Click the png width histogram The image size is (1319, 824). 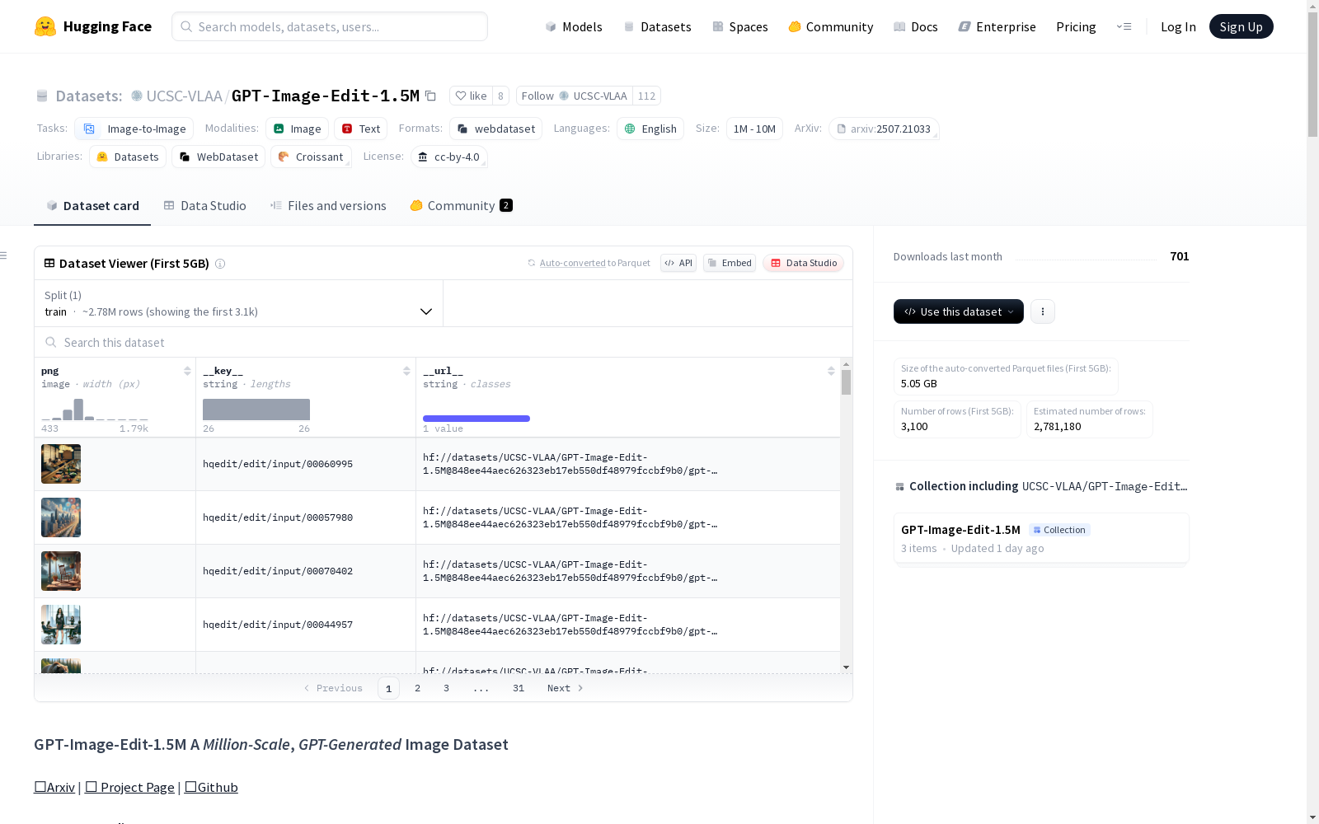(95, 410)
